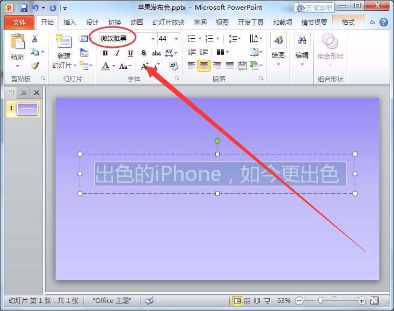Click the Redo/Repeat icon
This screenshot has height=311, width=394.
pyautogui.click(x=53, y=8)
